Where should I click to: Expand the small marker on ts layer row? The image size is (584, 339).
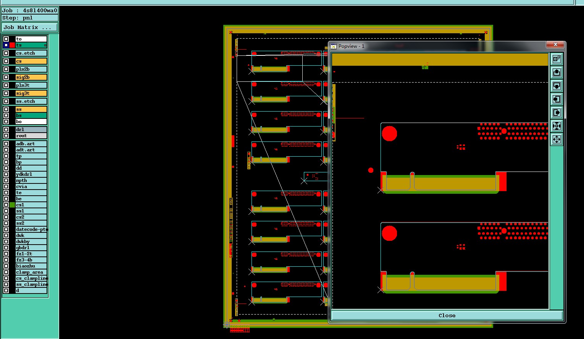coord(45,45)
